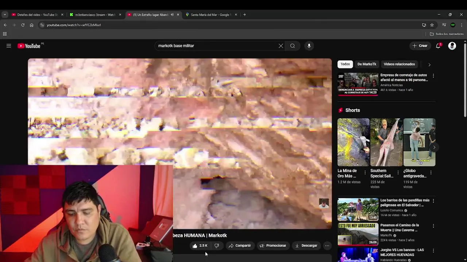467x262 pixels.
Task: Open Todos los marcadores folder
Action: click(x=447, y=34)
